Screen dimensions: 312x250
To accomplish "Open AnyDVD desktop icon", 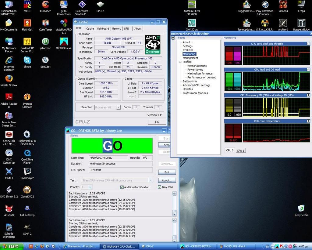I will [9, 210].
